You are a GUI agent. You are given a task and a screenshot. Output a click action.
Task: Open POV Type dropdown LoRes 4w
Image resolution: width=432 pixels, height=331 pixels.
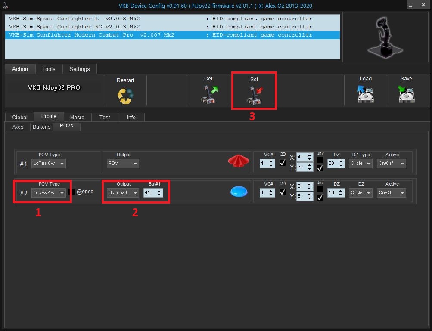49,192
